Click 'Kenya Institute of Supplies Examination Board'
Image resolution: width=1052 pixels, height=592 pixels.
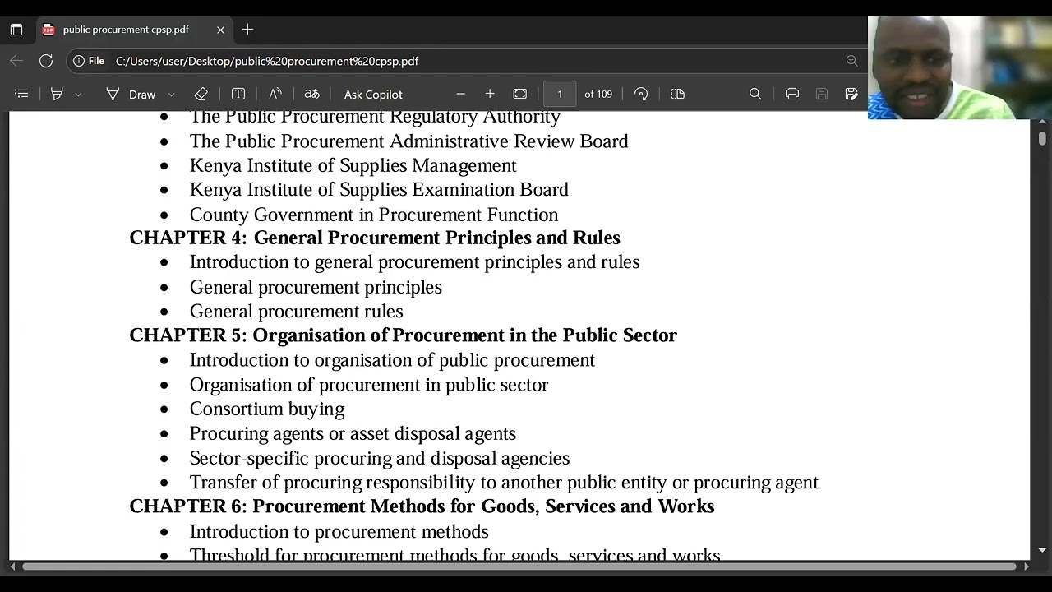point(379,190)
